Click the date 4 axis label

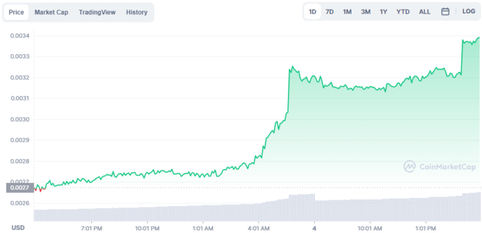coord(314,228)
